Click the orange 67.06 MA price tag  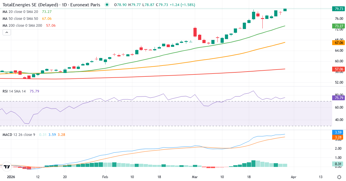coord(339,43)
